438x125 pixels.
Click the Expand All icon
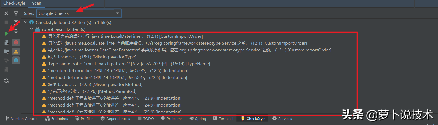[x=16, y=22]
